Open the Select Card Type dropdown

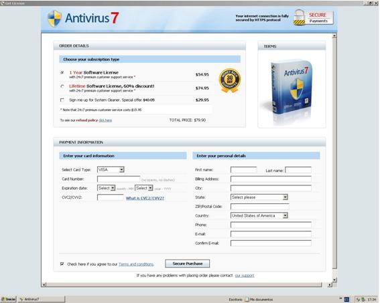(111, 169)
